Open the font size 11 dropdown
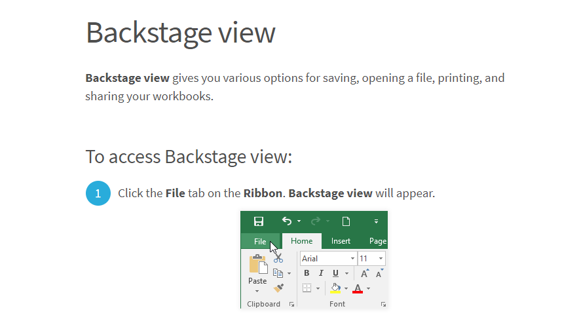The image size is (579, 319). coord(371,259)
